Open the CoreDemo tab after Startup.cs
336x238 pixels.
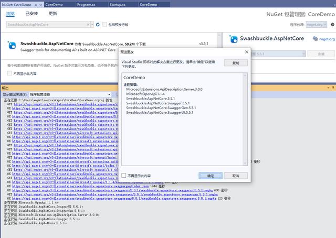tap(148, 5)
